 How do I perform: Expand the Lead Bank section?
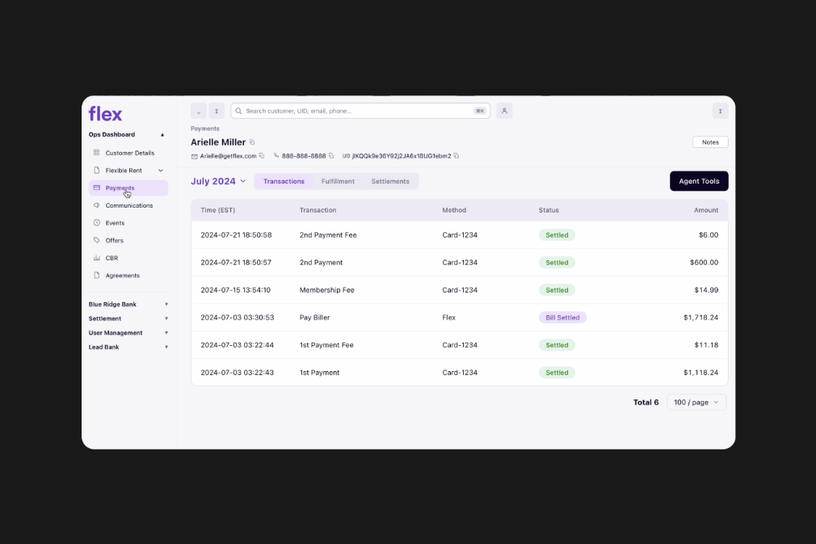coord(166,348)
